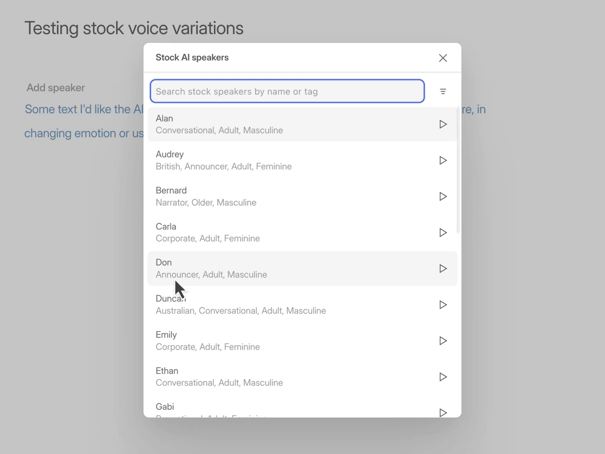
Task: Play Gabi's voice preview
Action: click(x=443, y=413)
